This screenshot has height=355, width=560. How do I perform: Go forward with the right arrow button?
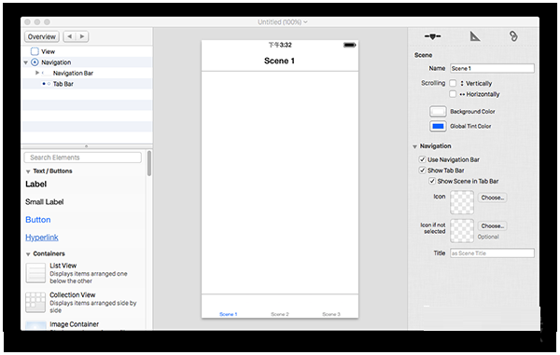[x=82, y=36]
